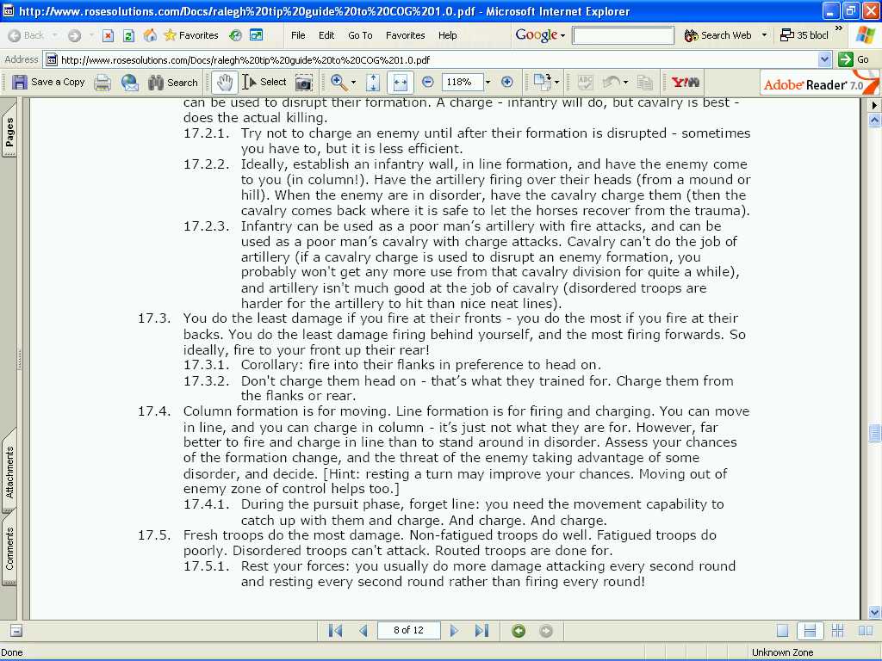Expand the right side panel arrow
This screenshot has width=882, height=661.
(x=875, y=105)
